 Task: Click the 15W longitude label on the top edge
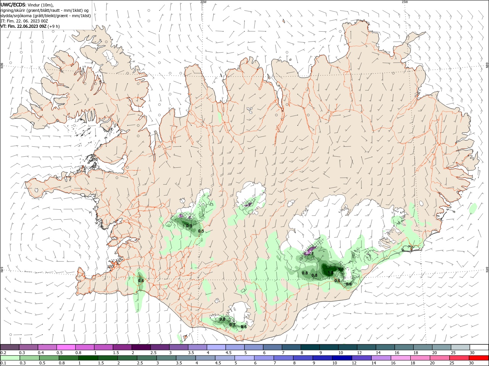point(404,2)
